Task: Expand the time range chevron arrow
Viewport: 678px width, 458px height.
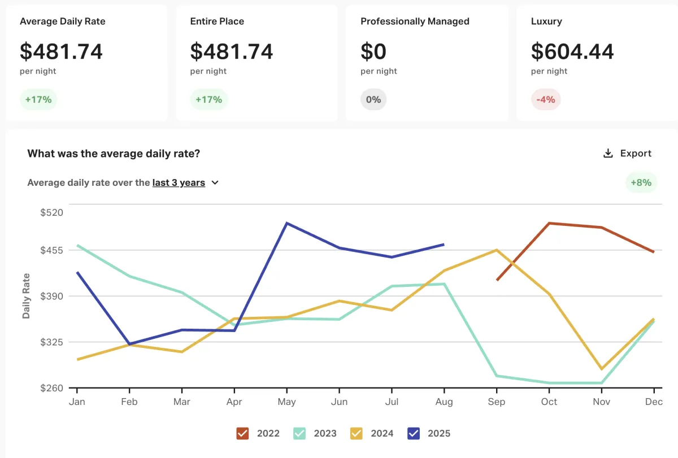Action: point(215,183)
